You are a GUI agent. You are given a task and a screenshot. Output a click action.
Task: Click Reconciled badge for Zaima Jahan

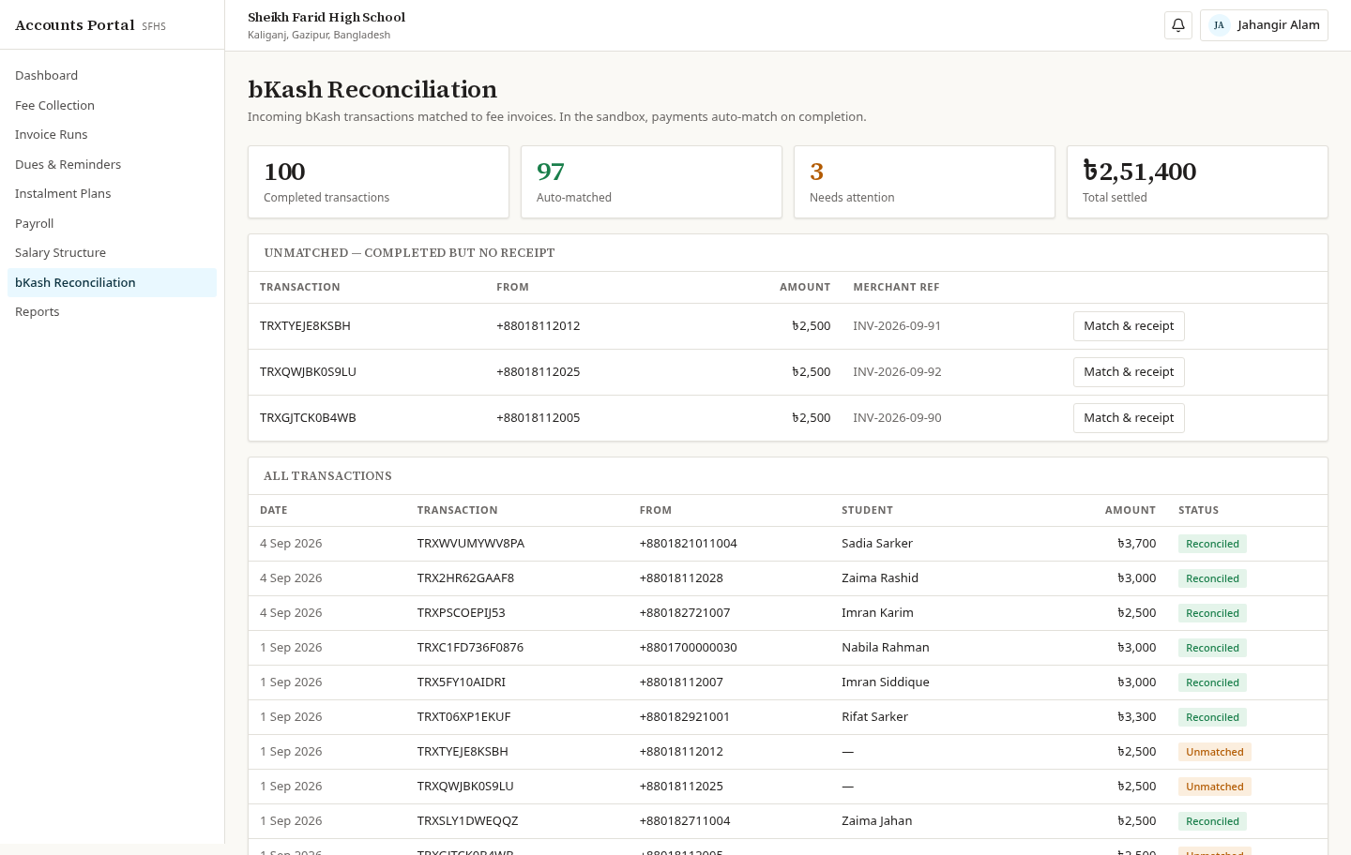[x=1212, y=821]
